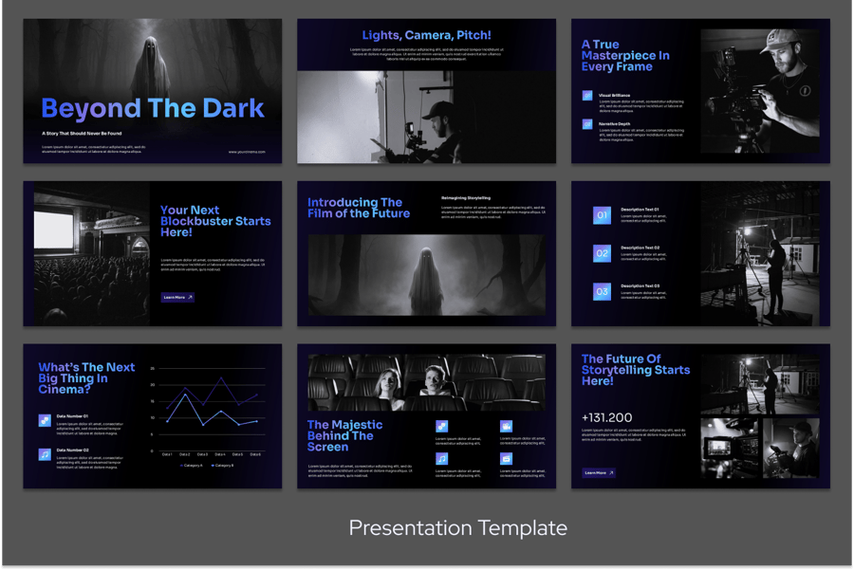Open the Lights, Camera, Pitch! slide

point(426,91)
